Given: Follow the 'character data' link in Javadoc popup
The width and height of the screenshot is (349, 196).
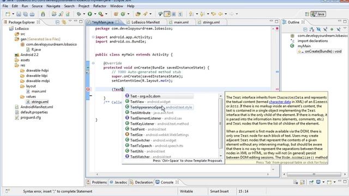Looking at the screenshot, I should 280,102.
